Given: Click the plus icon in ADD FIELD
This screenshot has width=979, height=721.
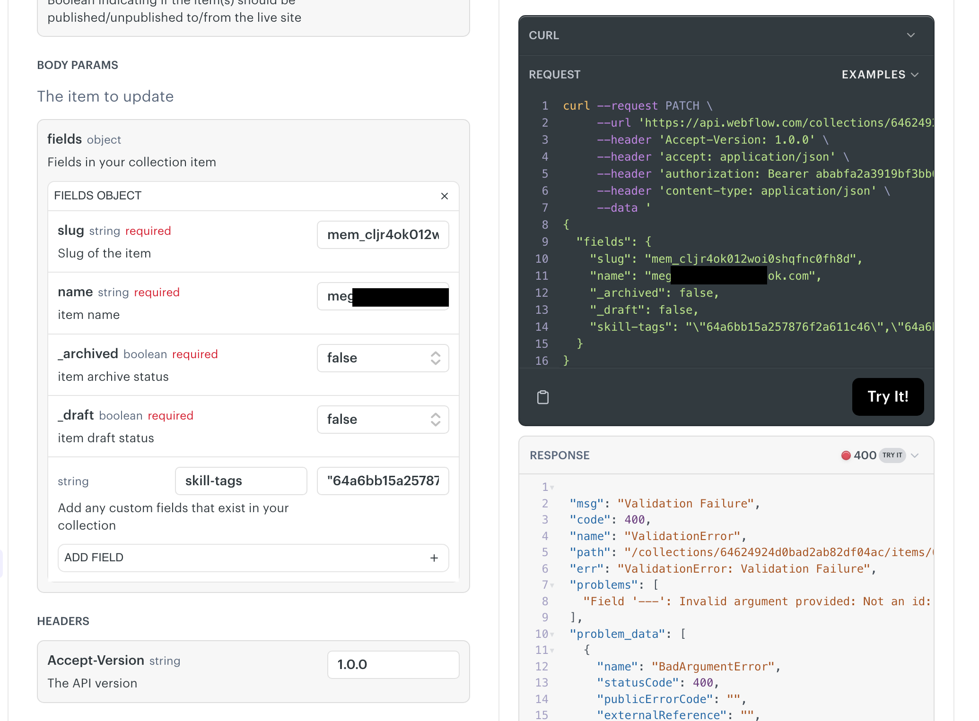Looking at the screenshot, I should coord(434,558).
